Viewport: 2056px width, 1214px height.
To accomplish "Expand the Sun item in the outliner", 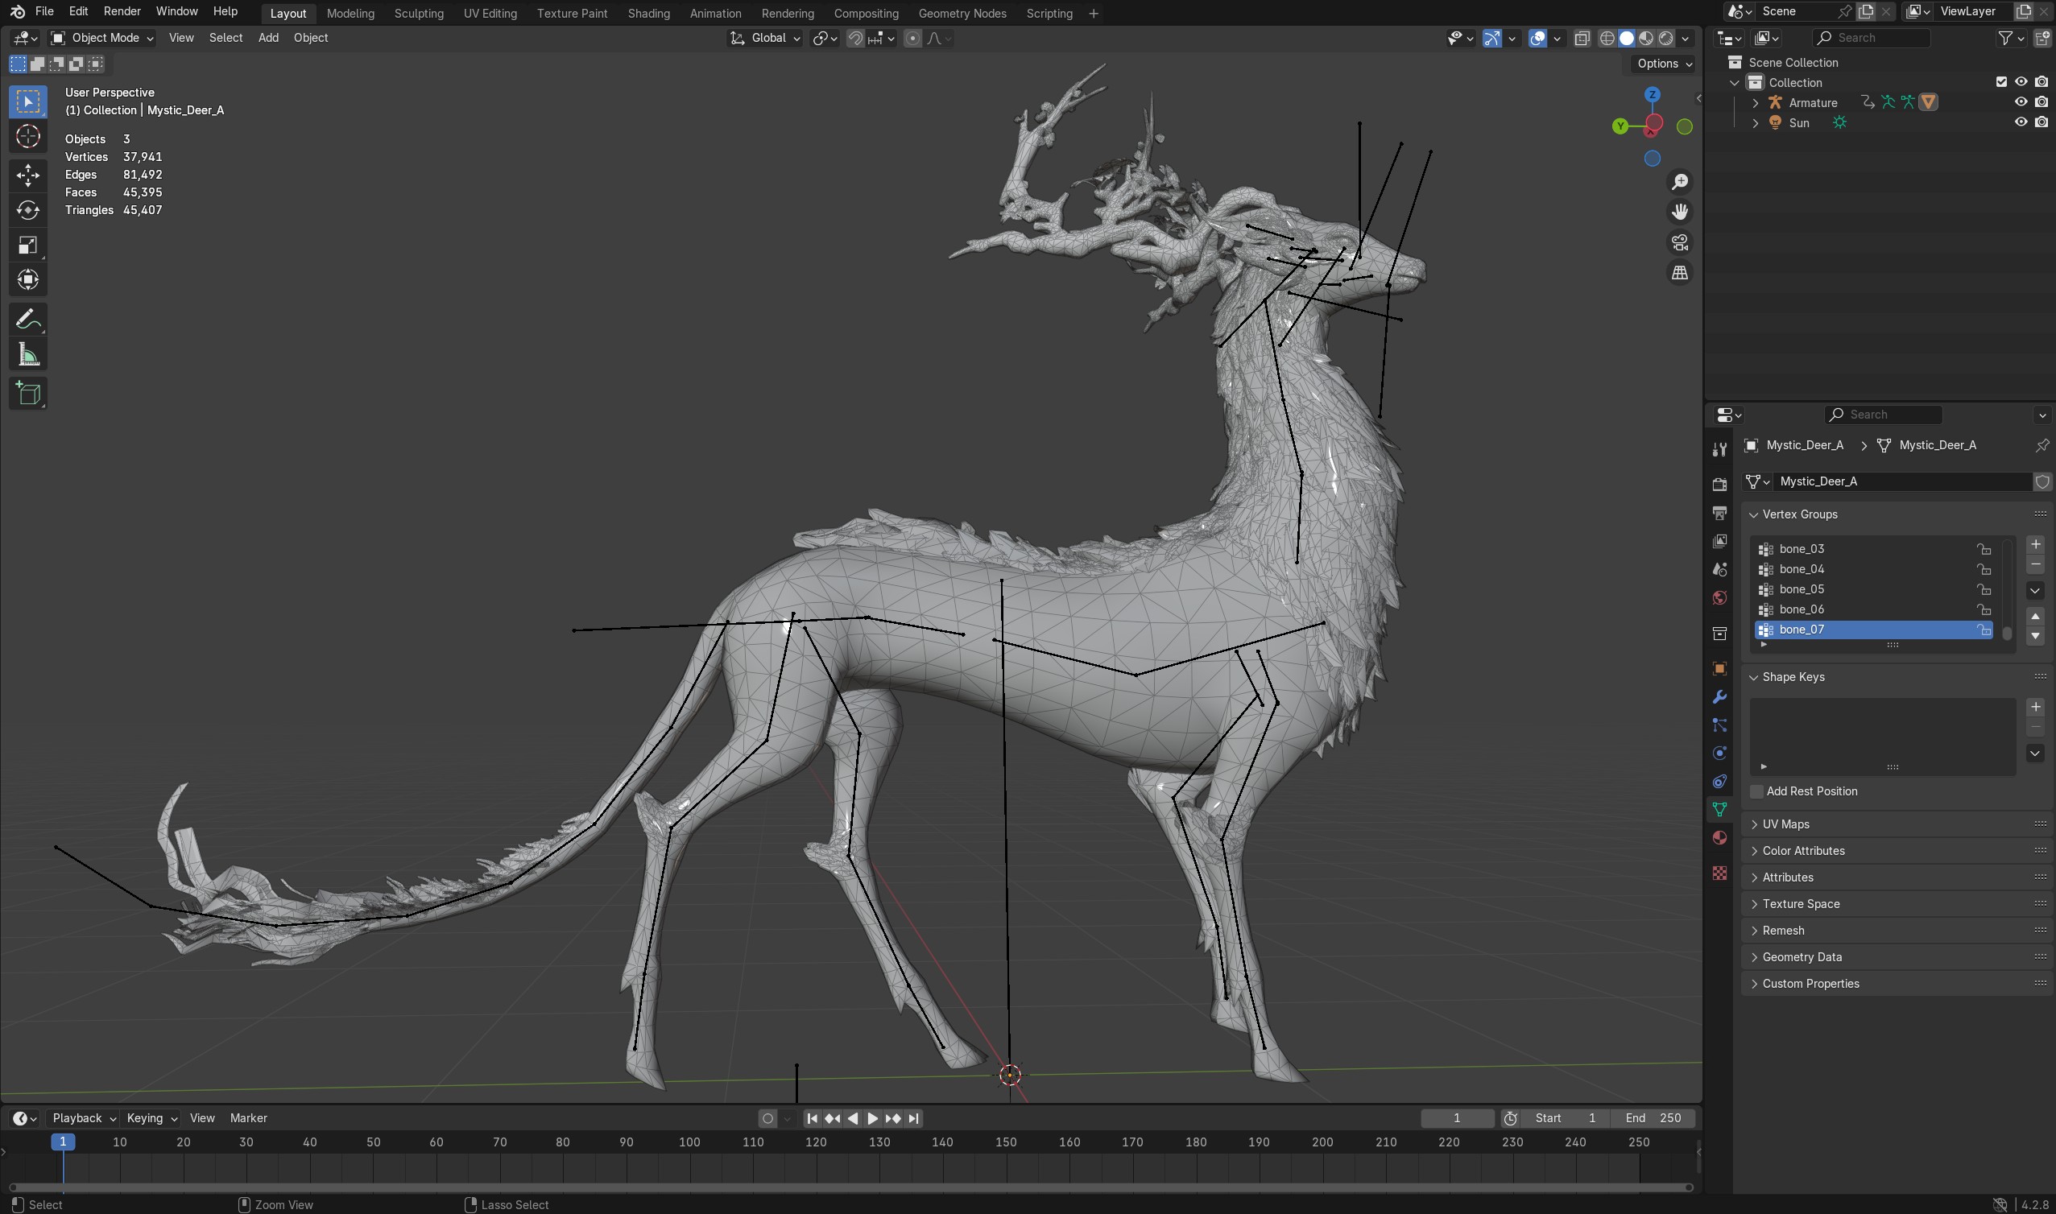I will tap(1755, 122).
